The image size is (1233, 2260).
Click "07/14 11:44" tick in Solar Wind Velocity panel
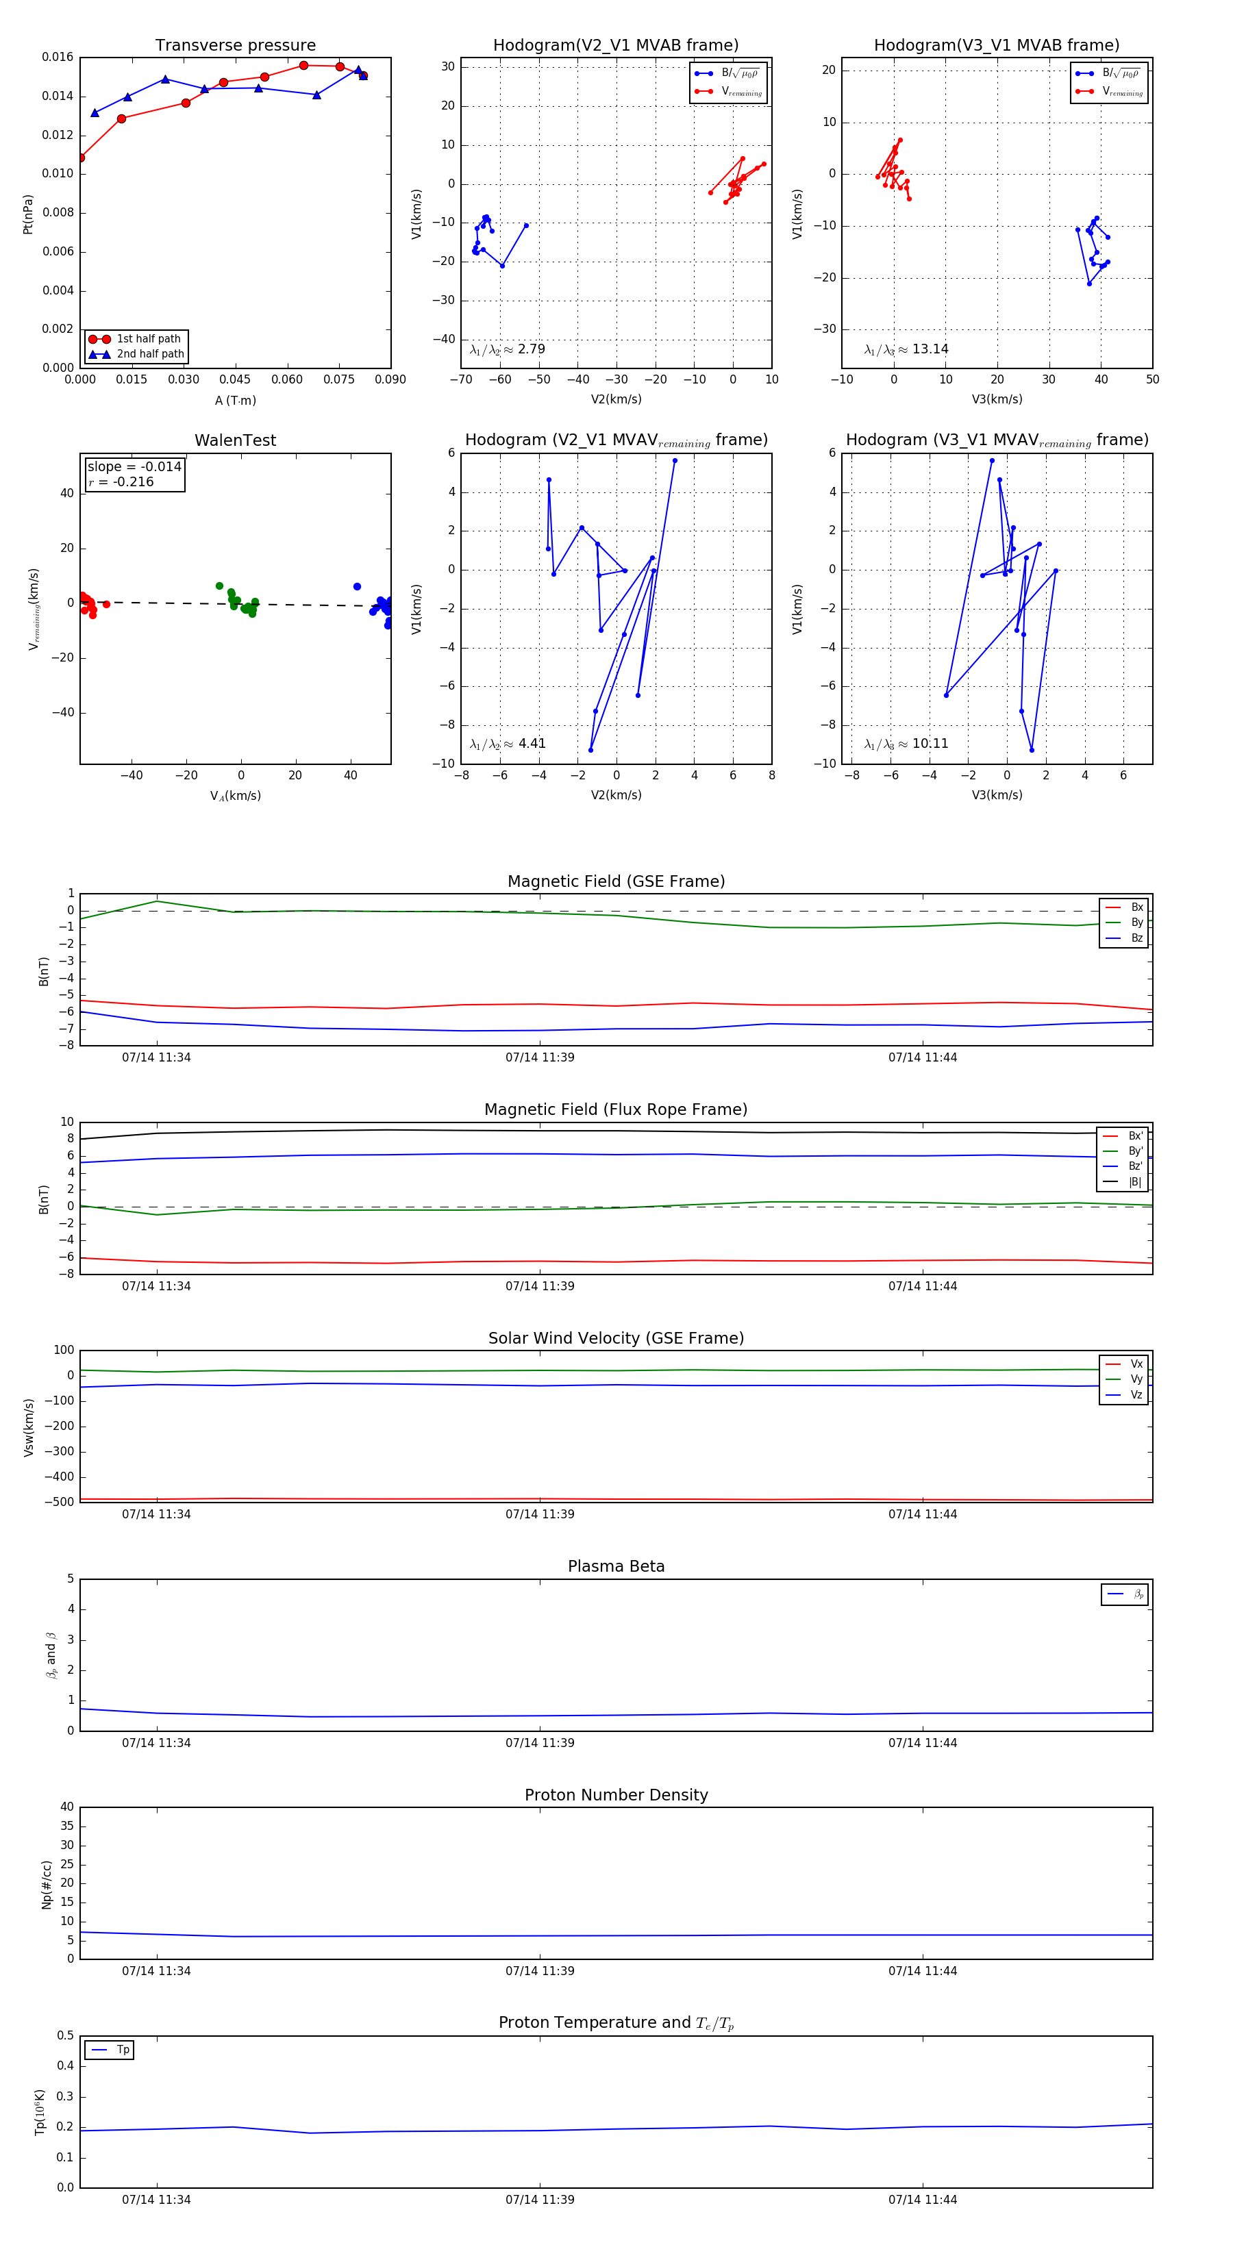click(x=922, y=1514)
